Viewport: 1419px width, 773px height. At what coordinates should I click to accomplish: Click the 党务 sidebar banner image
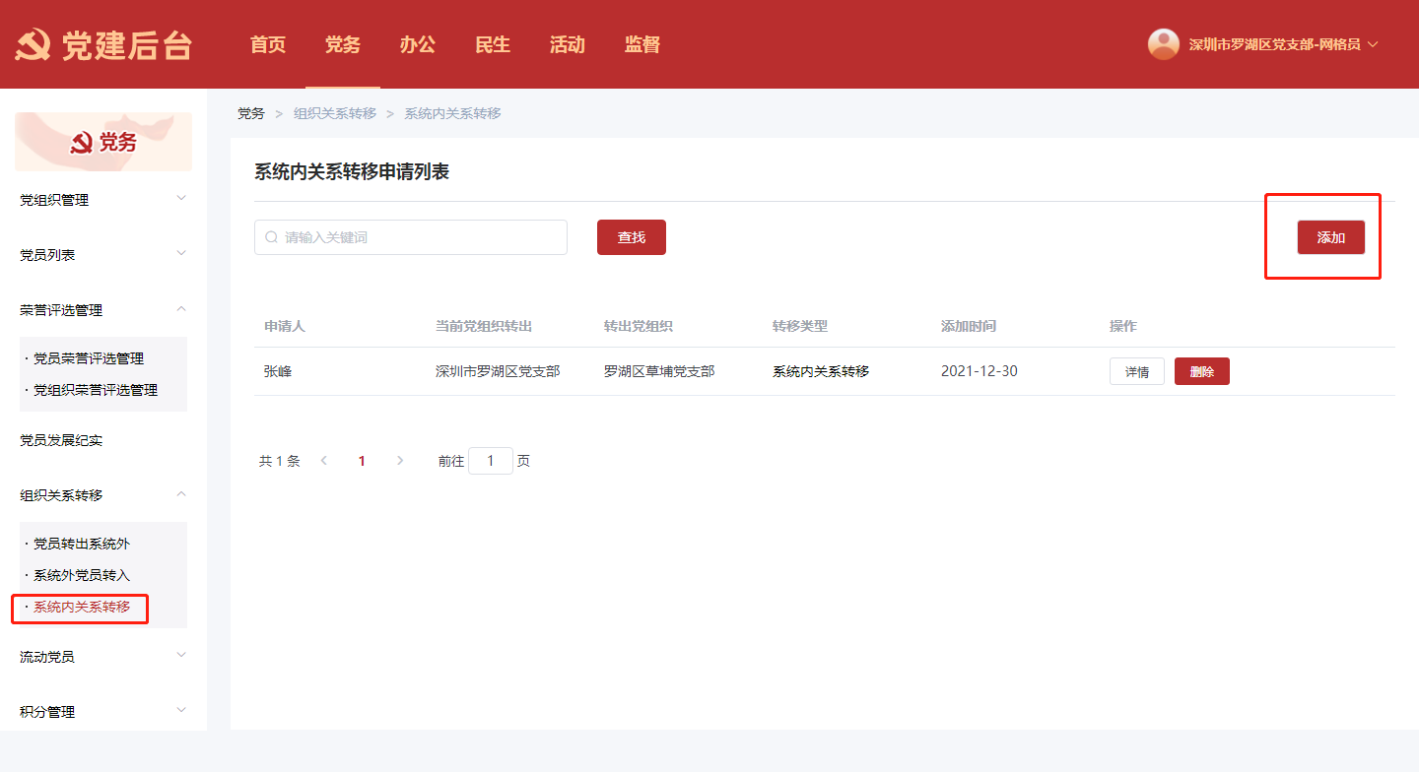103,142
